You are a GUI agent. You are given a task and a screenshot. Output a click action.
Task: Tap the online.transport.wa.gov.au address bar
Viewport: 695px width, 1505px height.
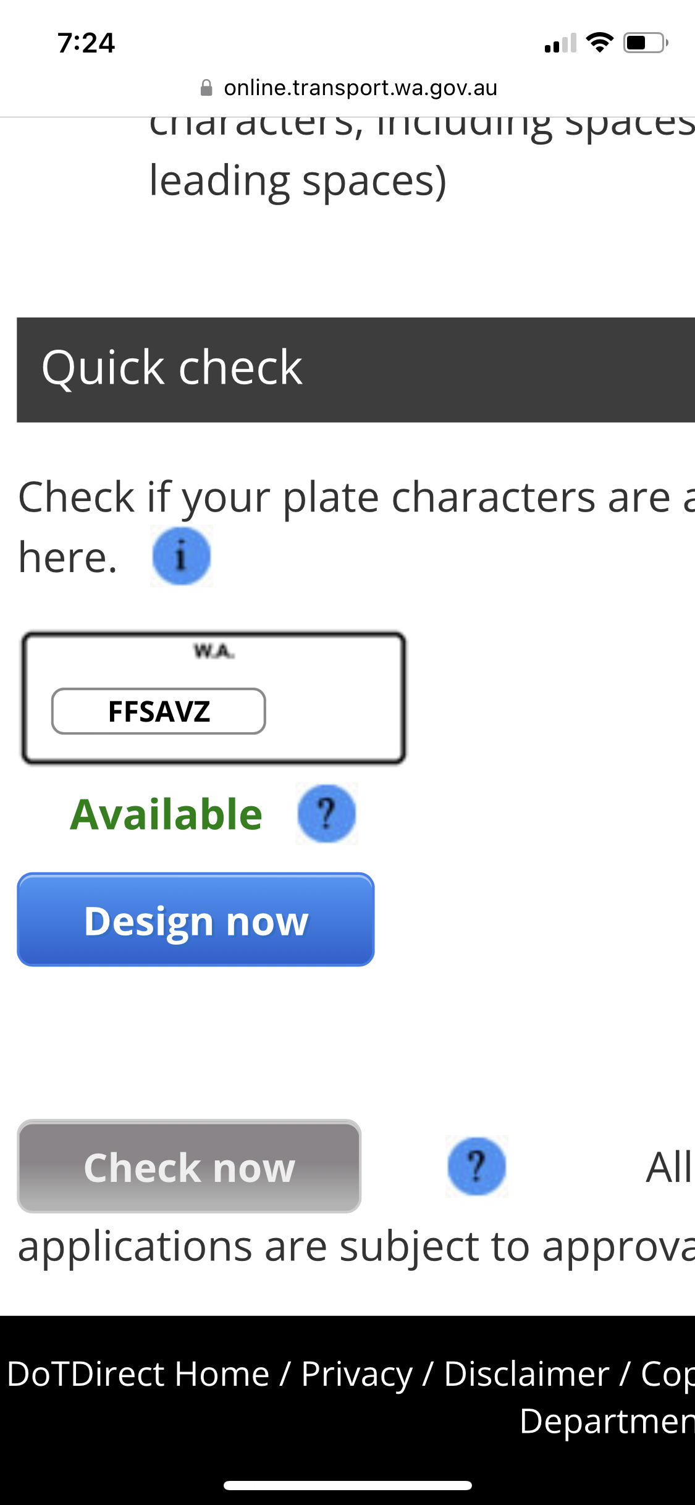pos(360,88)
